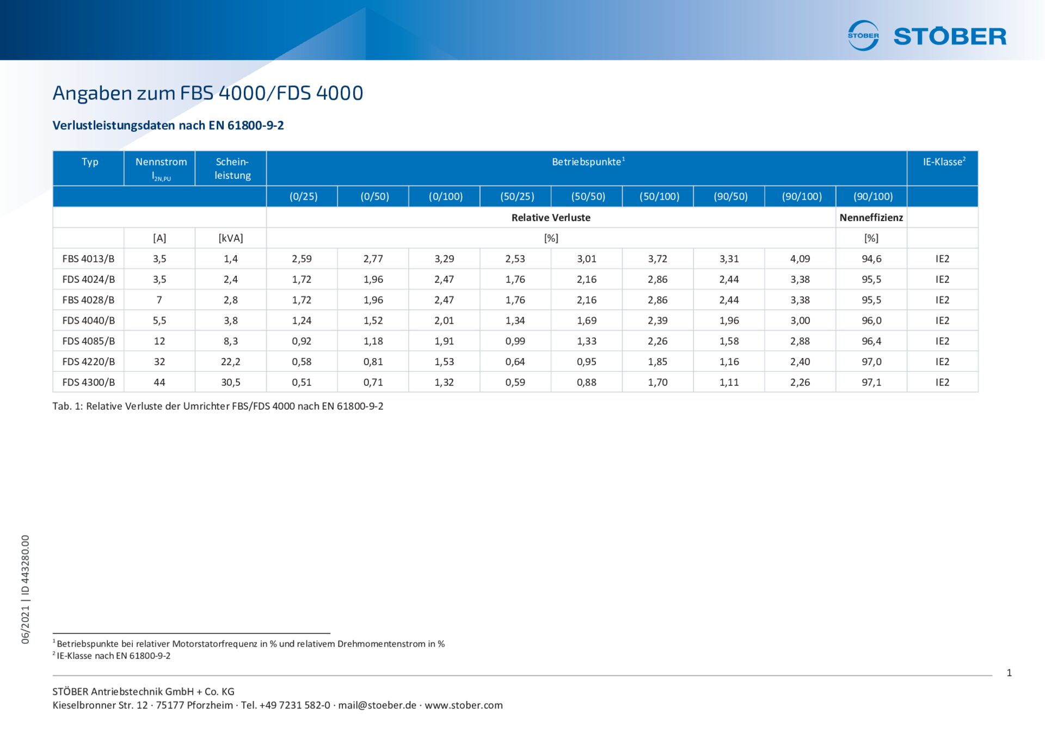Click the '(90/50)' operating point header
The width and height of the screenshot is (1045, 739).
(x=730, y=196)
